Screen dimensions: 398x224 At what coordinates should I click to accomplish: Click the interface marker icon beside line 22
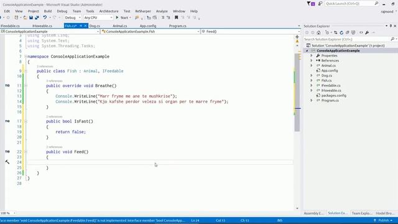click(7, 152)
